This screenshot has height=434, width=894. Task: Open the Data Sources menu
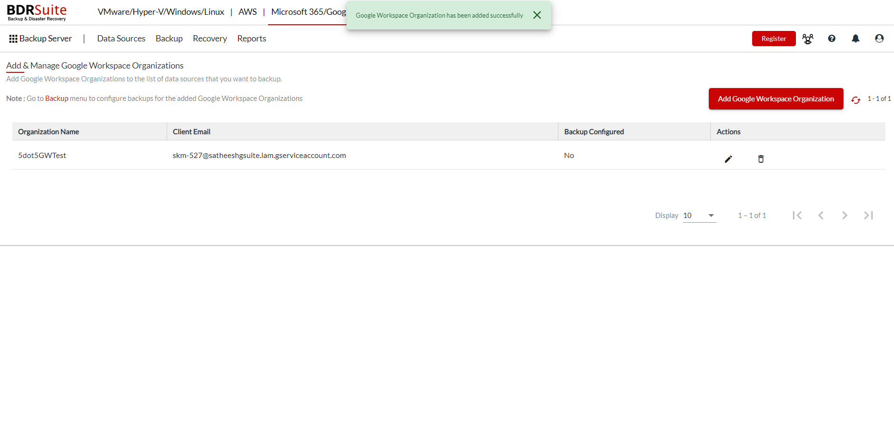(121, 39)
